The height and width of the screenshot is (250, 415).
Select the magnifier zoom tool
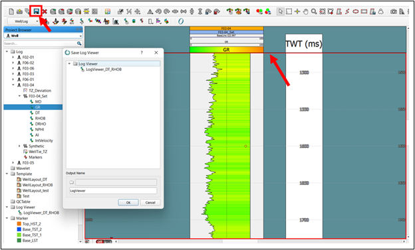(x=314, y=11)
